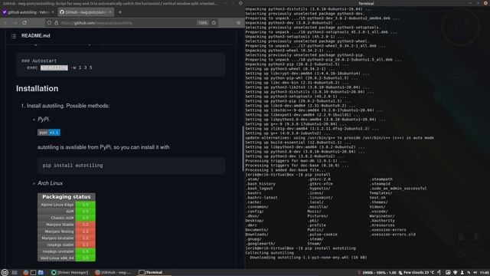The image size is (490, 276).
Task: Open the browser hamburger application menu
Action: [238, 23]
